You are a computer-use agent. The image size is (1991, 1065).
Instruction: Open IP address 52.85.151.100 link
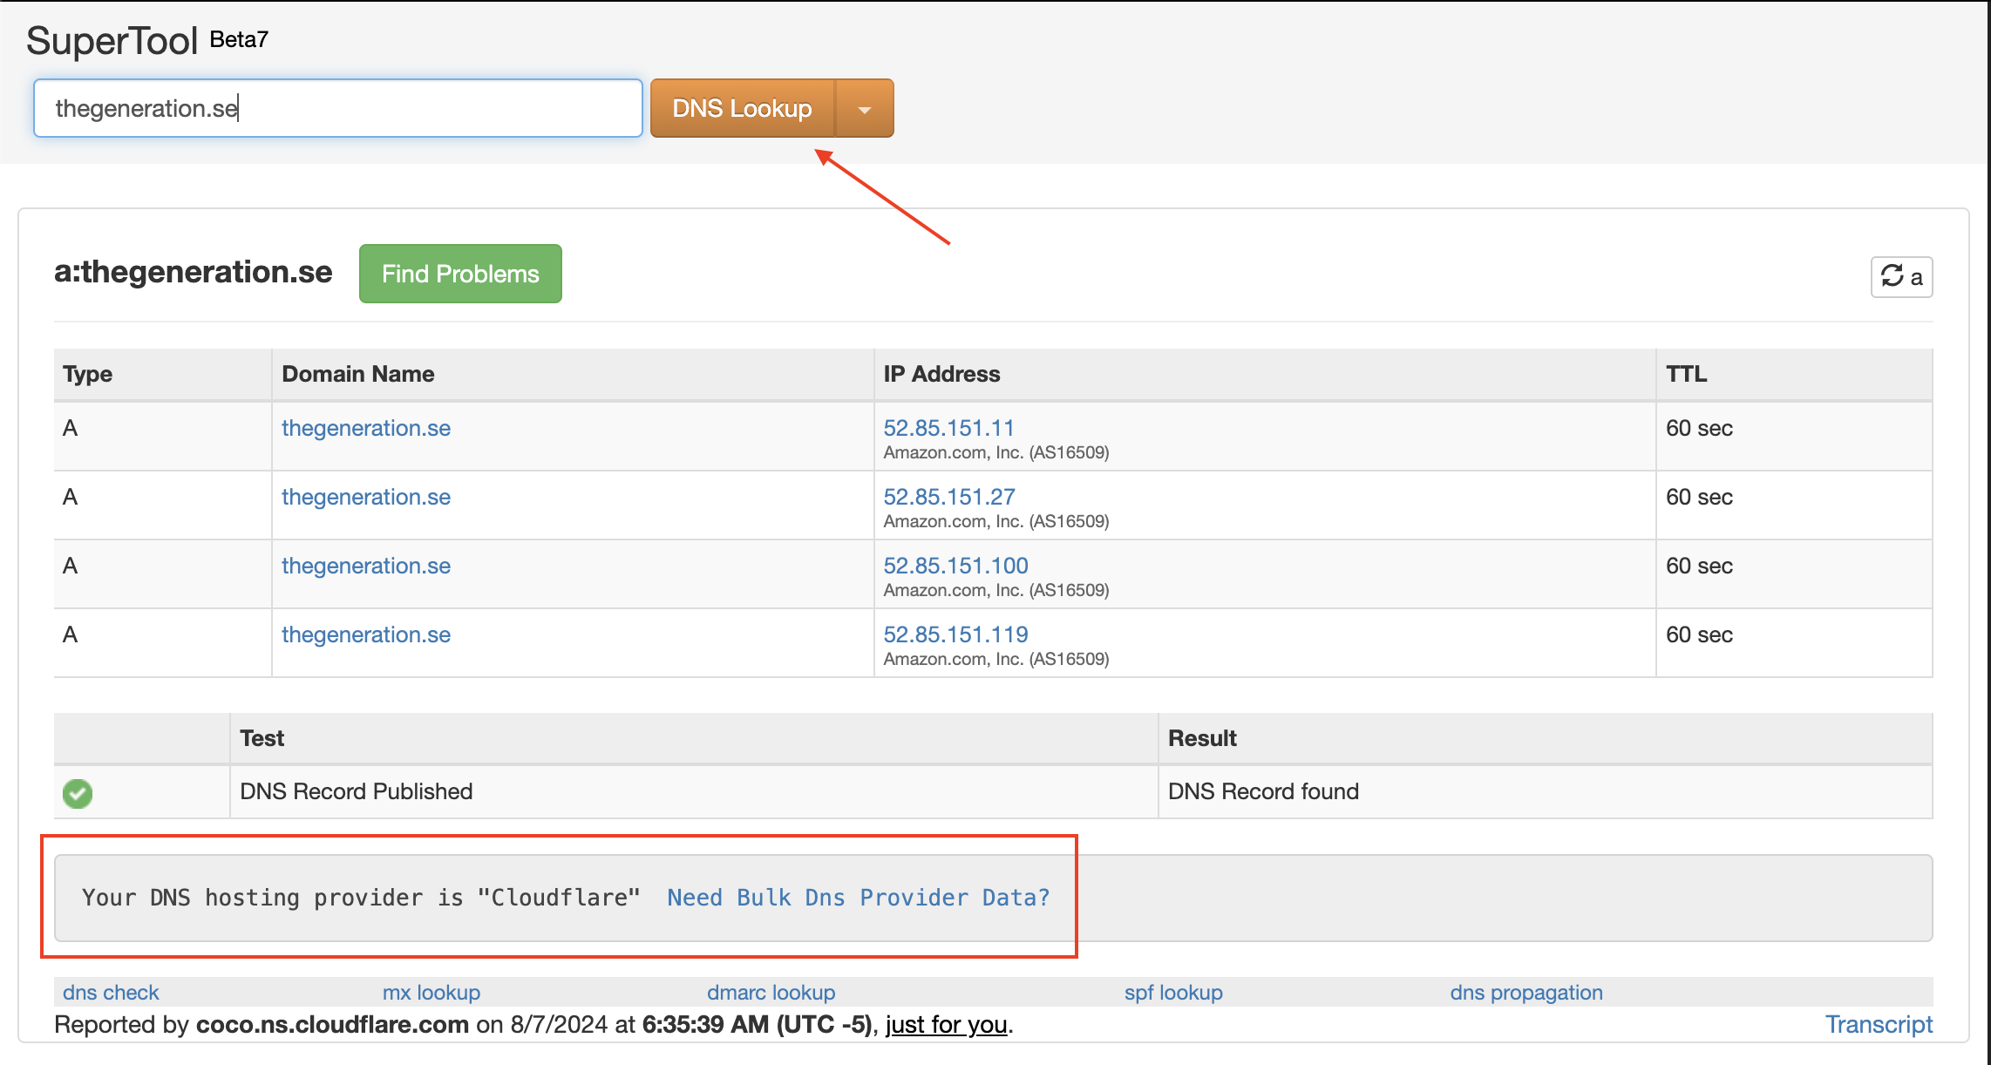click(955, 566)
